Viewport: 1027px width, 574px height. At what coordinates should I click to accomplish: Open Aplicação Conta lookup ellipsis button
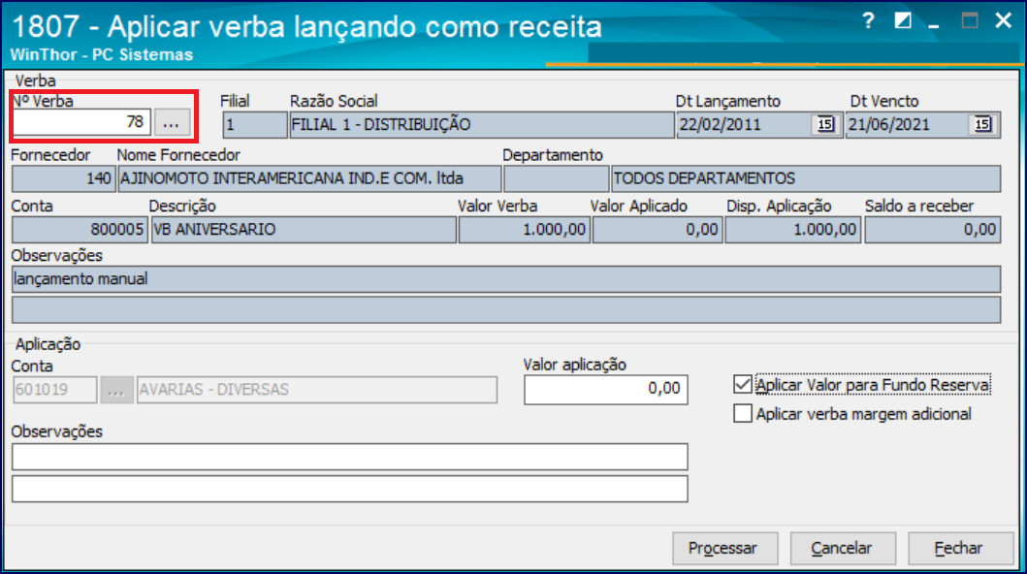pyautogui.click(x=116, y=390)
